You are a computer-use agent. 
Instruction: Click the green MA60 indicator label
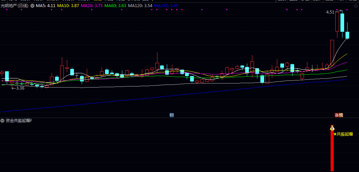point(115,6)
